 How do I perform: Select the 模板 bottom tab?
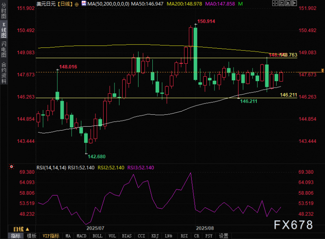32,236
